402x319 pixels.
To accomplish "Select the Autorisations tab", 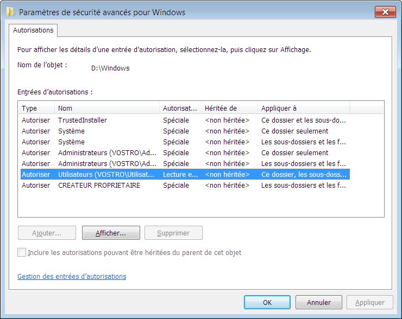I will coord(33,30).
